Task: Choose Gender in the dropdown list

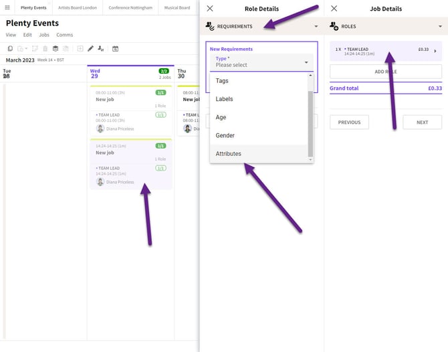Action: pos(225,135)
